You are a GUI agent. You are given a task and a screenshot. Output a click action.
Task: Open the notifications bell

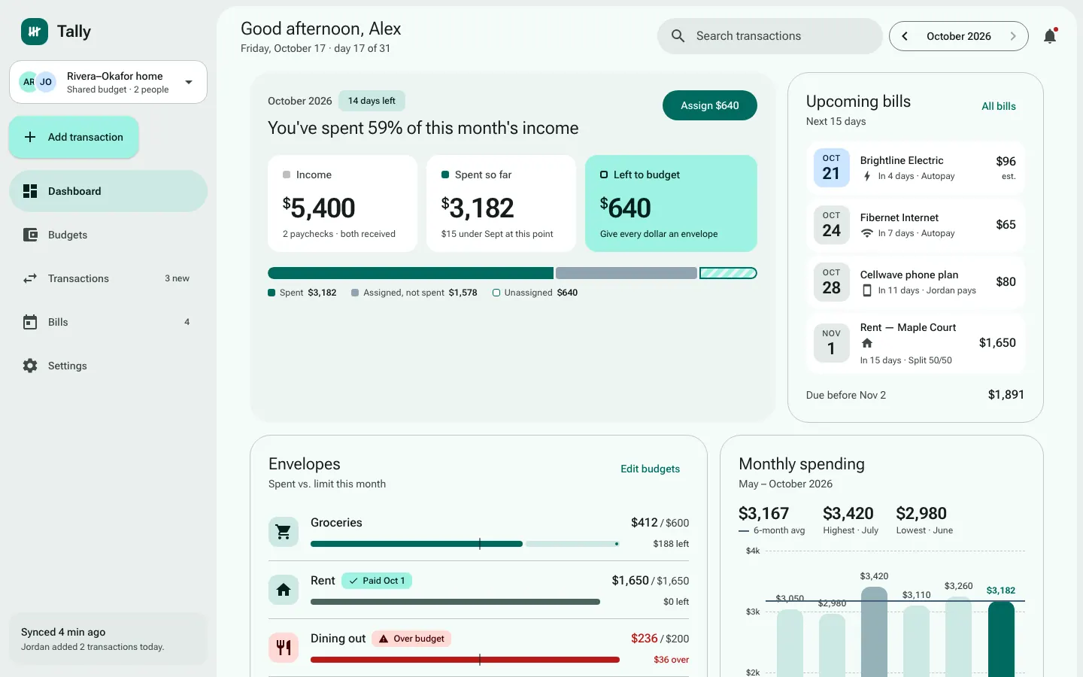point(1050,36)
